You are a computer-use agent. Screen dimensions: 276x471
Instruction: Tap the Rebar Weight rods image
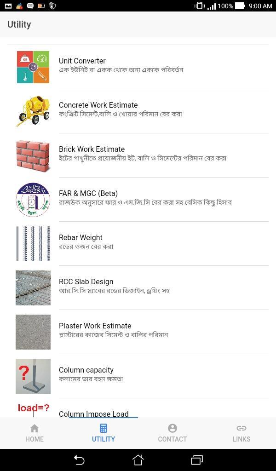pyautogui.click(x=33, y=244)
